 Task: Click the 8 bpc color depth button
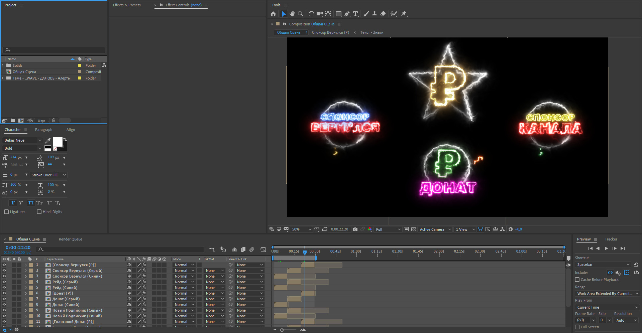[x=41, y=121]
